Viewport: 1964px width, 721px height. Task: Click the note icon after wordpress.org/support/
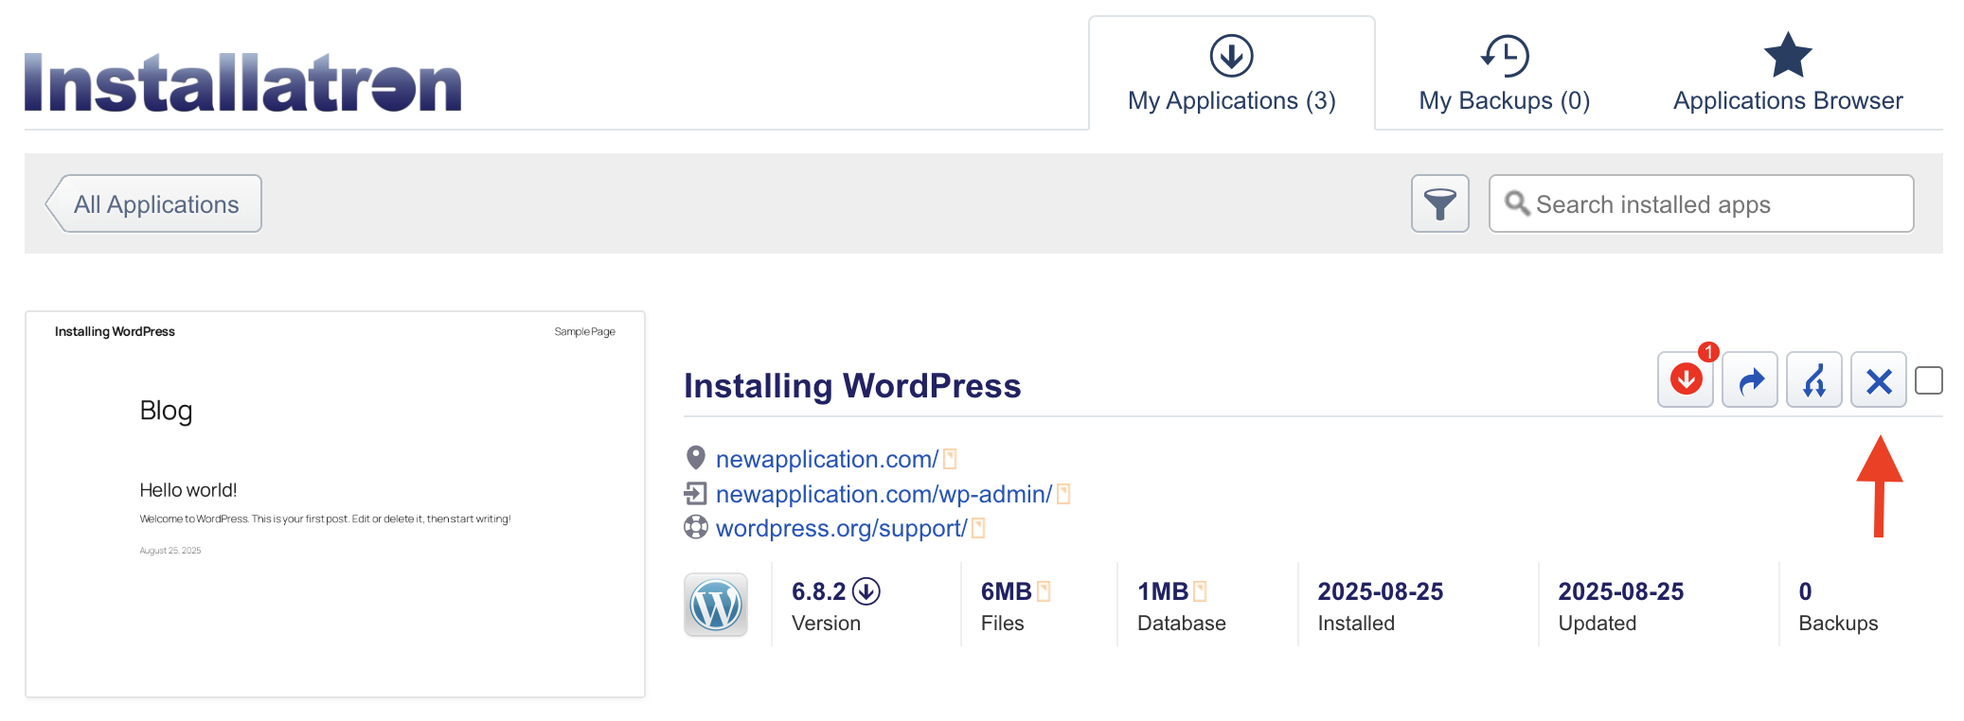(x=978, y=528)
